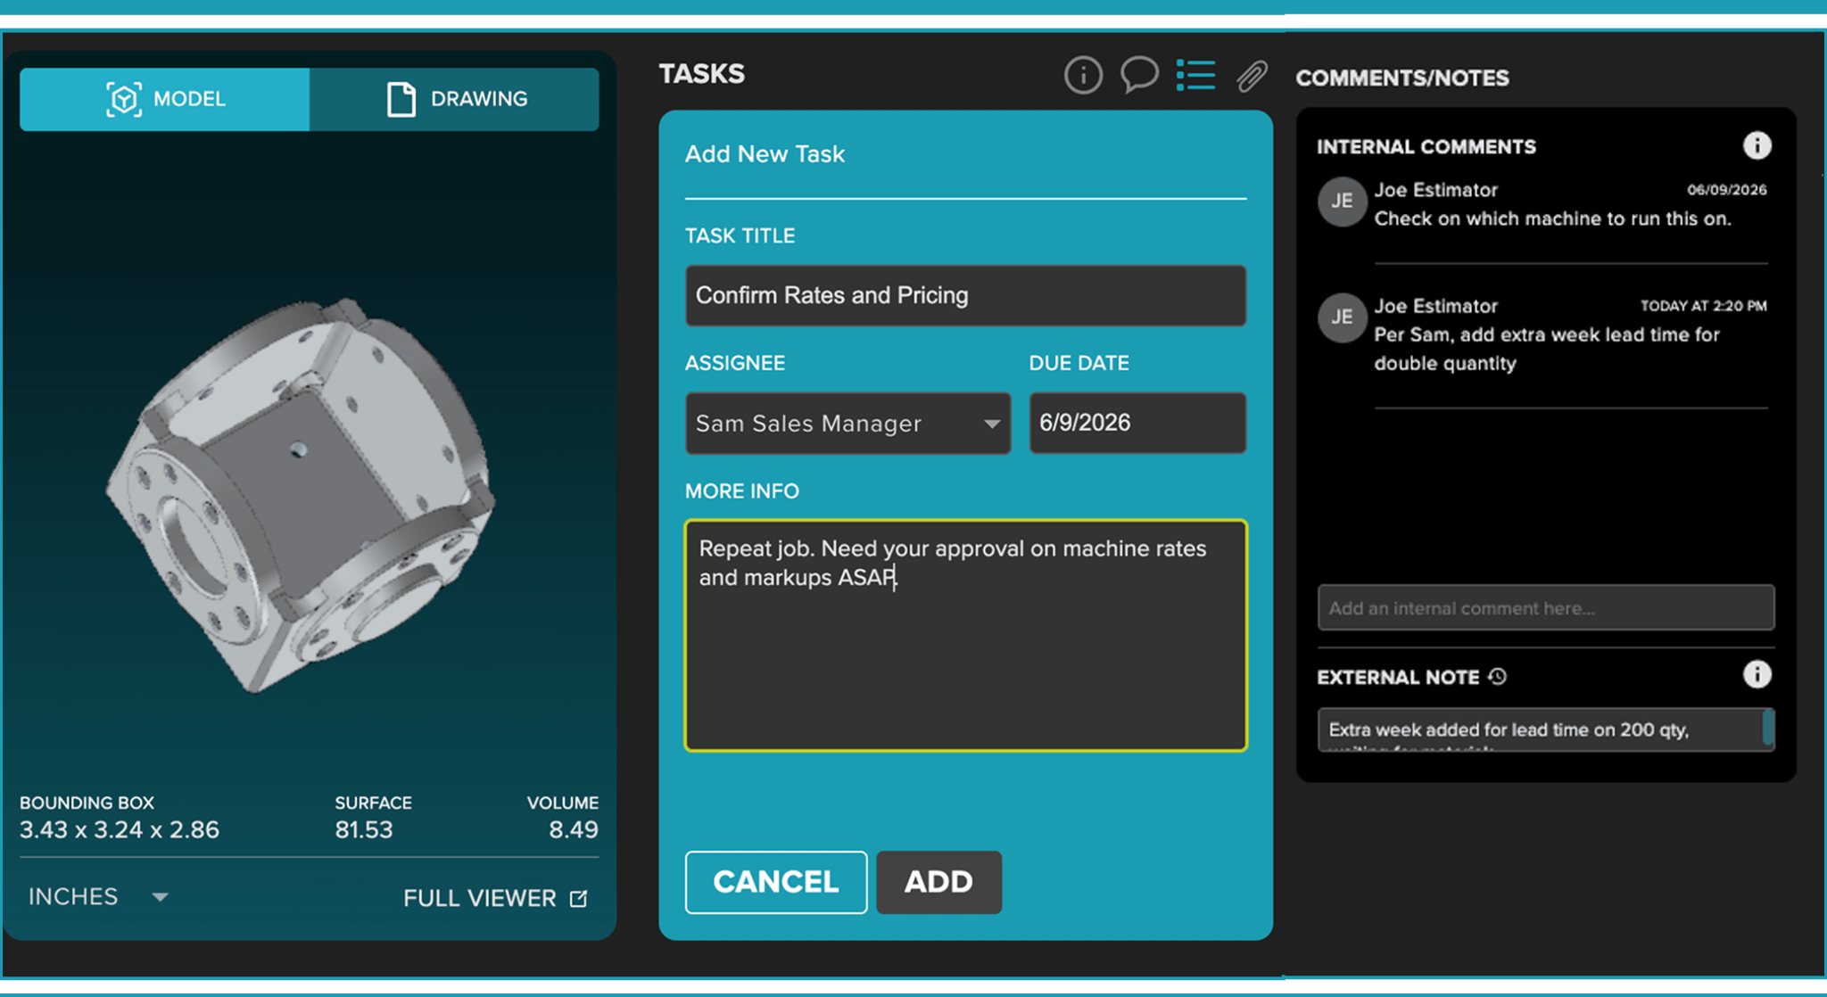Screen dimensions: 1827x997
Task: Click the ADD button
Action: [x=938, y=882]
